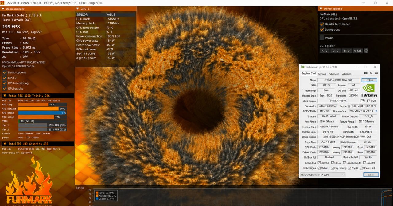Toggle the DirectCompute checkbox
The width and height of the screenshot is (393, 206).
[344, 163]
